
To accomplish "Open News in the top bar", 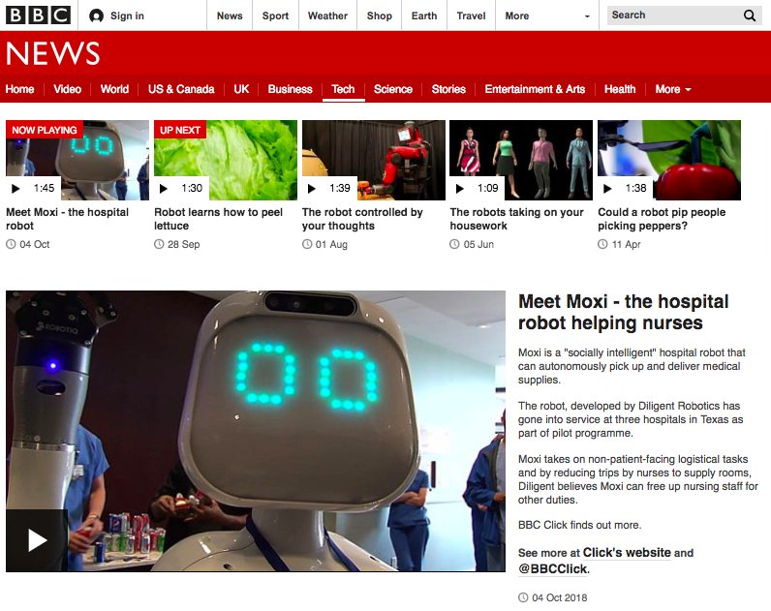I will point(230,15).
